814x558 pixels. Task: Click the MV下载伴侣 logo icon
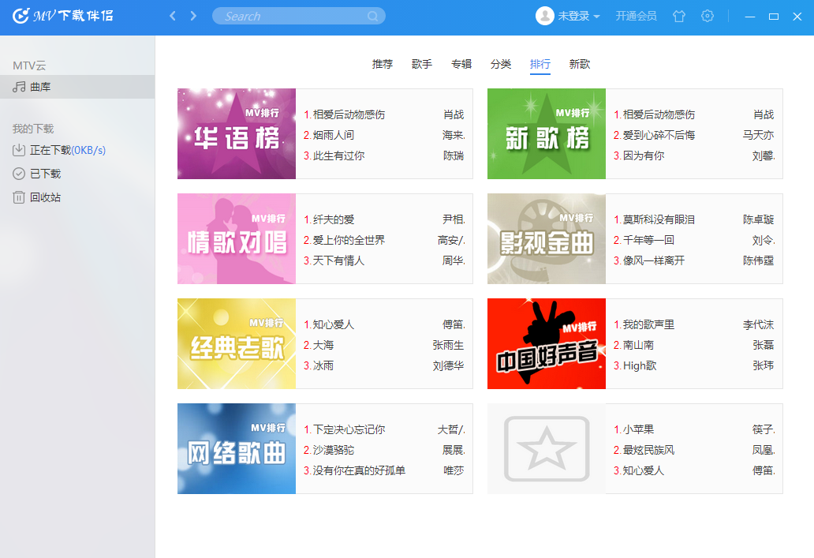tap(21, 16)
